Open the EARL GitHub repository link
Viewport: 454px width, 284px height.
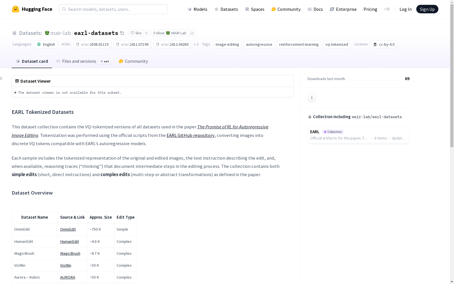coord(190,135)
